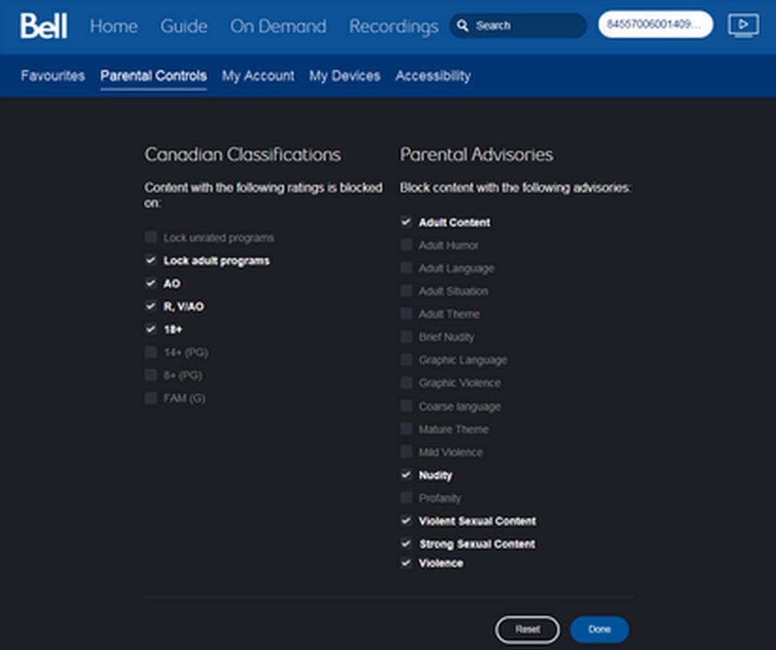Uncheck the R, VIAO rating
This screenshot has width=776, height=650.
(x=151, y=306)
